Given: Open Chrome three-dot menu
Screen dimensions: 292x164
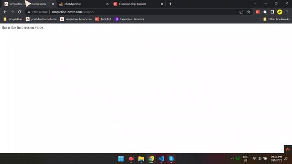Looking at the screenshot, I should coord(287,12).
